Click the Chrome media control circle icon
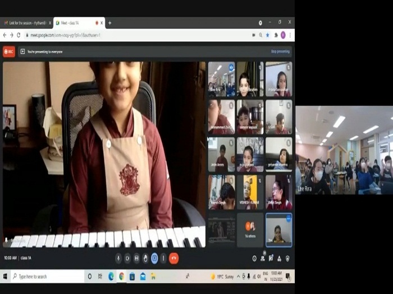 point(261,23)
